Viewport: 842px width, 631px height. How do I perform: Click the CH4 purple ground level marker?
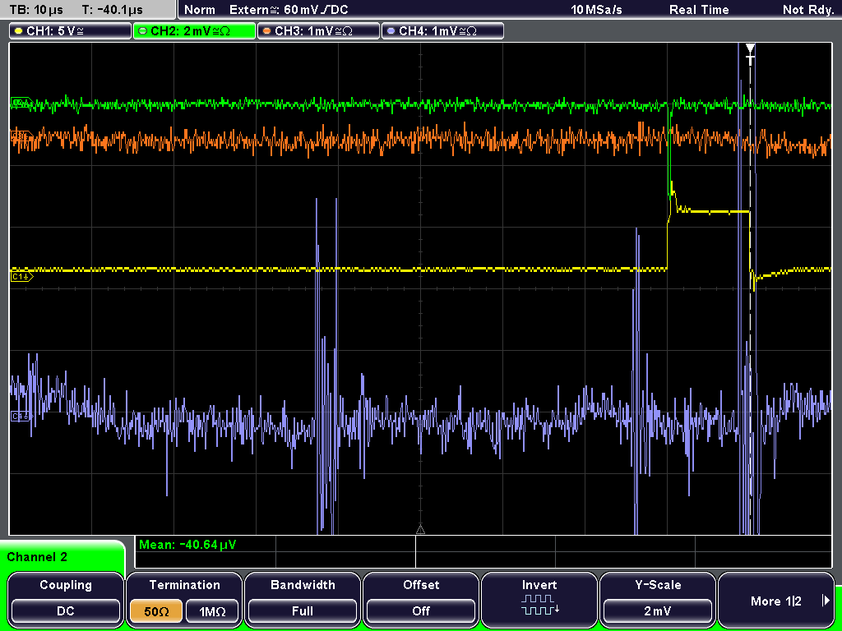(x=21, y=416)
